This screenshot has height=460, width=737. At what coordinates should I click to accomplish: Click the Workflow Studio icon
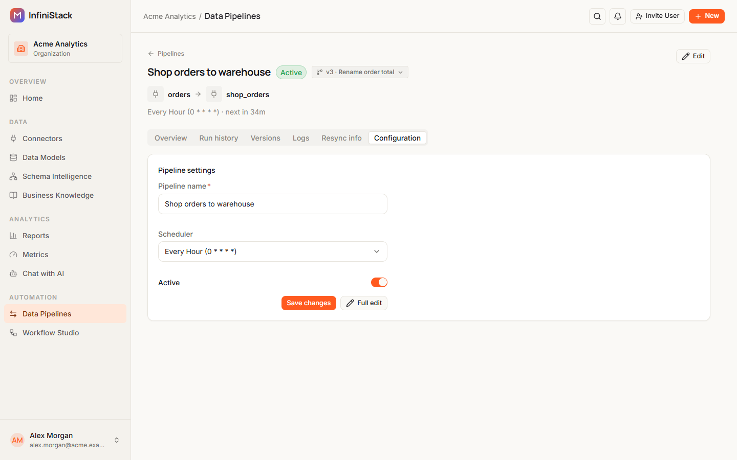click(x=13, y=333)
